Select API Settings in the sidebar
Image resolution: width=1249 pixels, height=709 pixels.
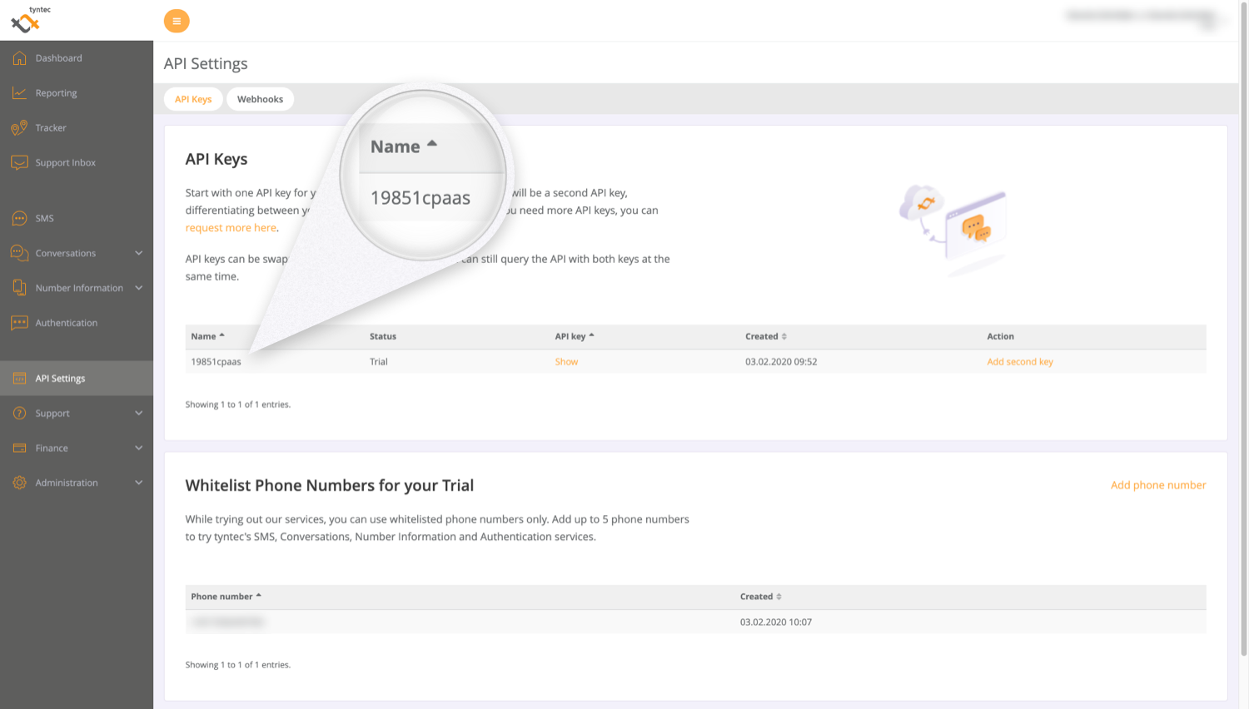click(77, 379)
